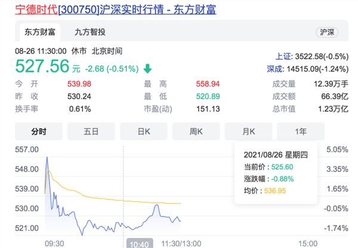Click the 今开 value 539.98
The height and width of the screenshot is (248, 358).
point(79,84)
